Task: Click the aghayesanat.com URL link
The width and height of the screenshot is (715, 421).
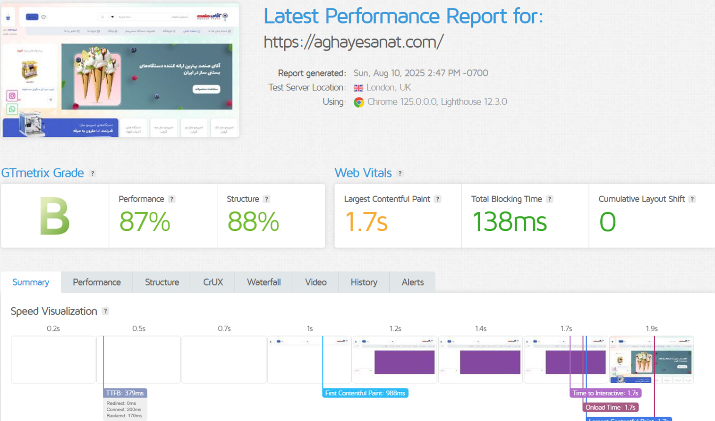Action: 353,42
